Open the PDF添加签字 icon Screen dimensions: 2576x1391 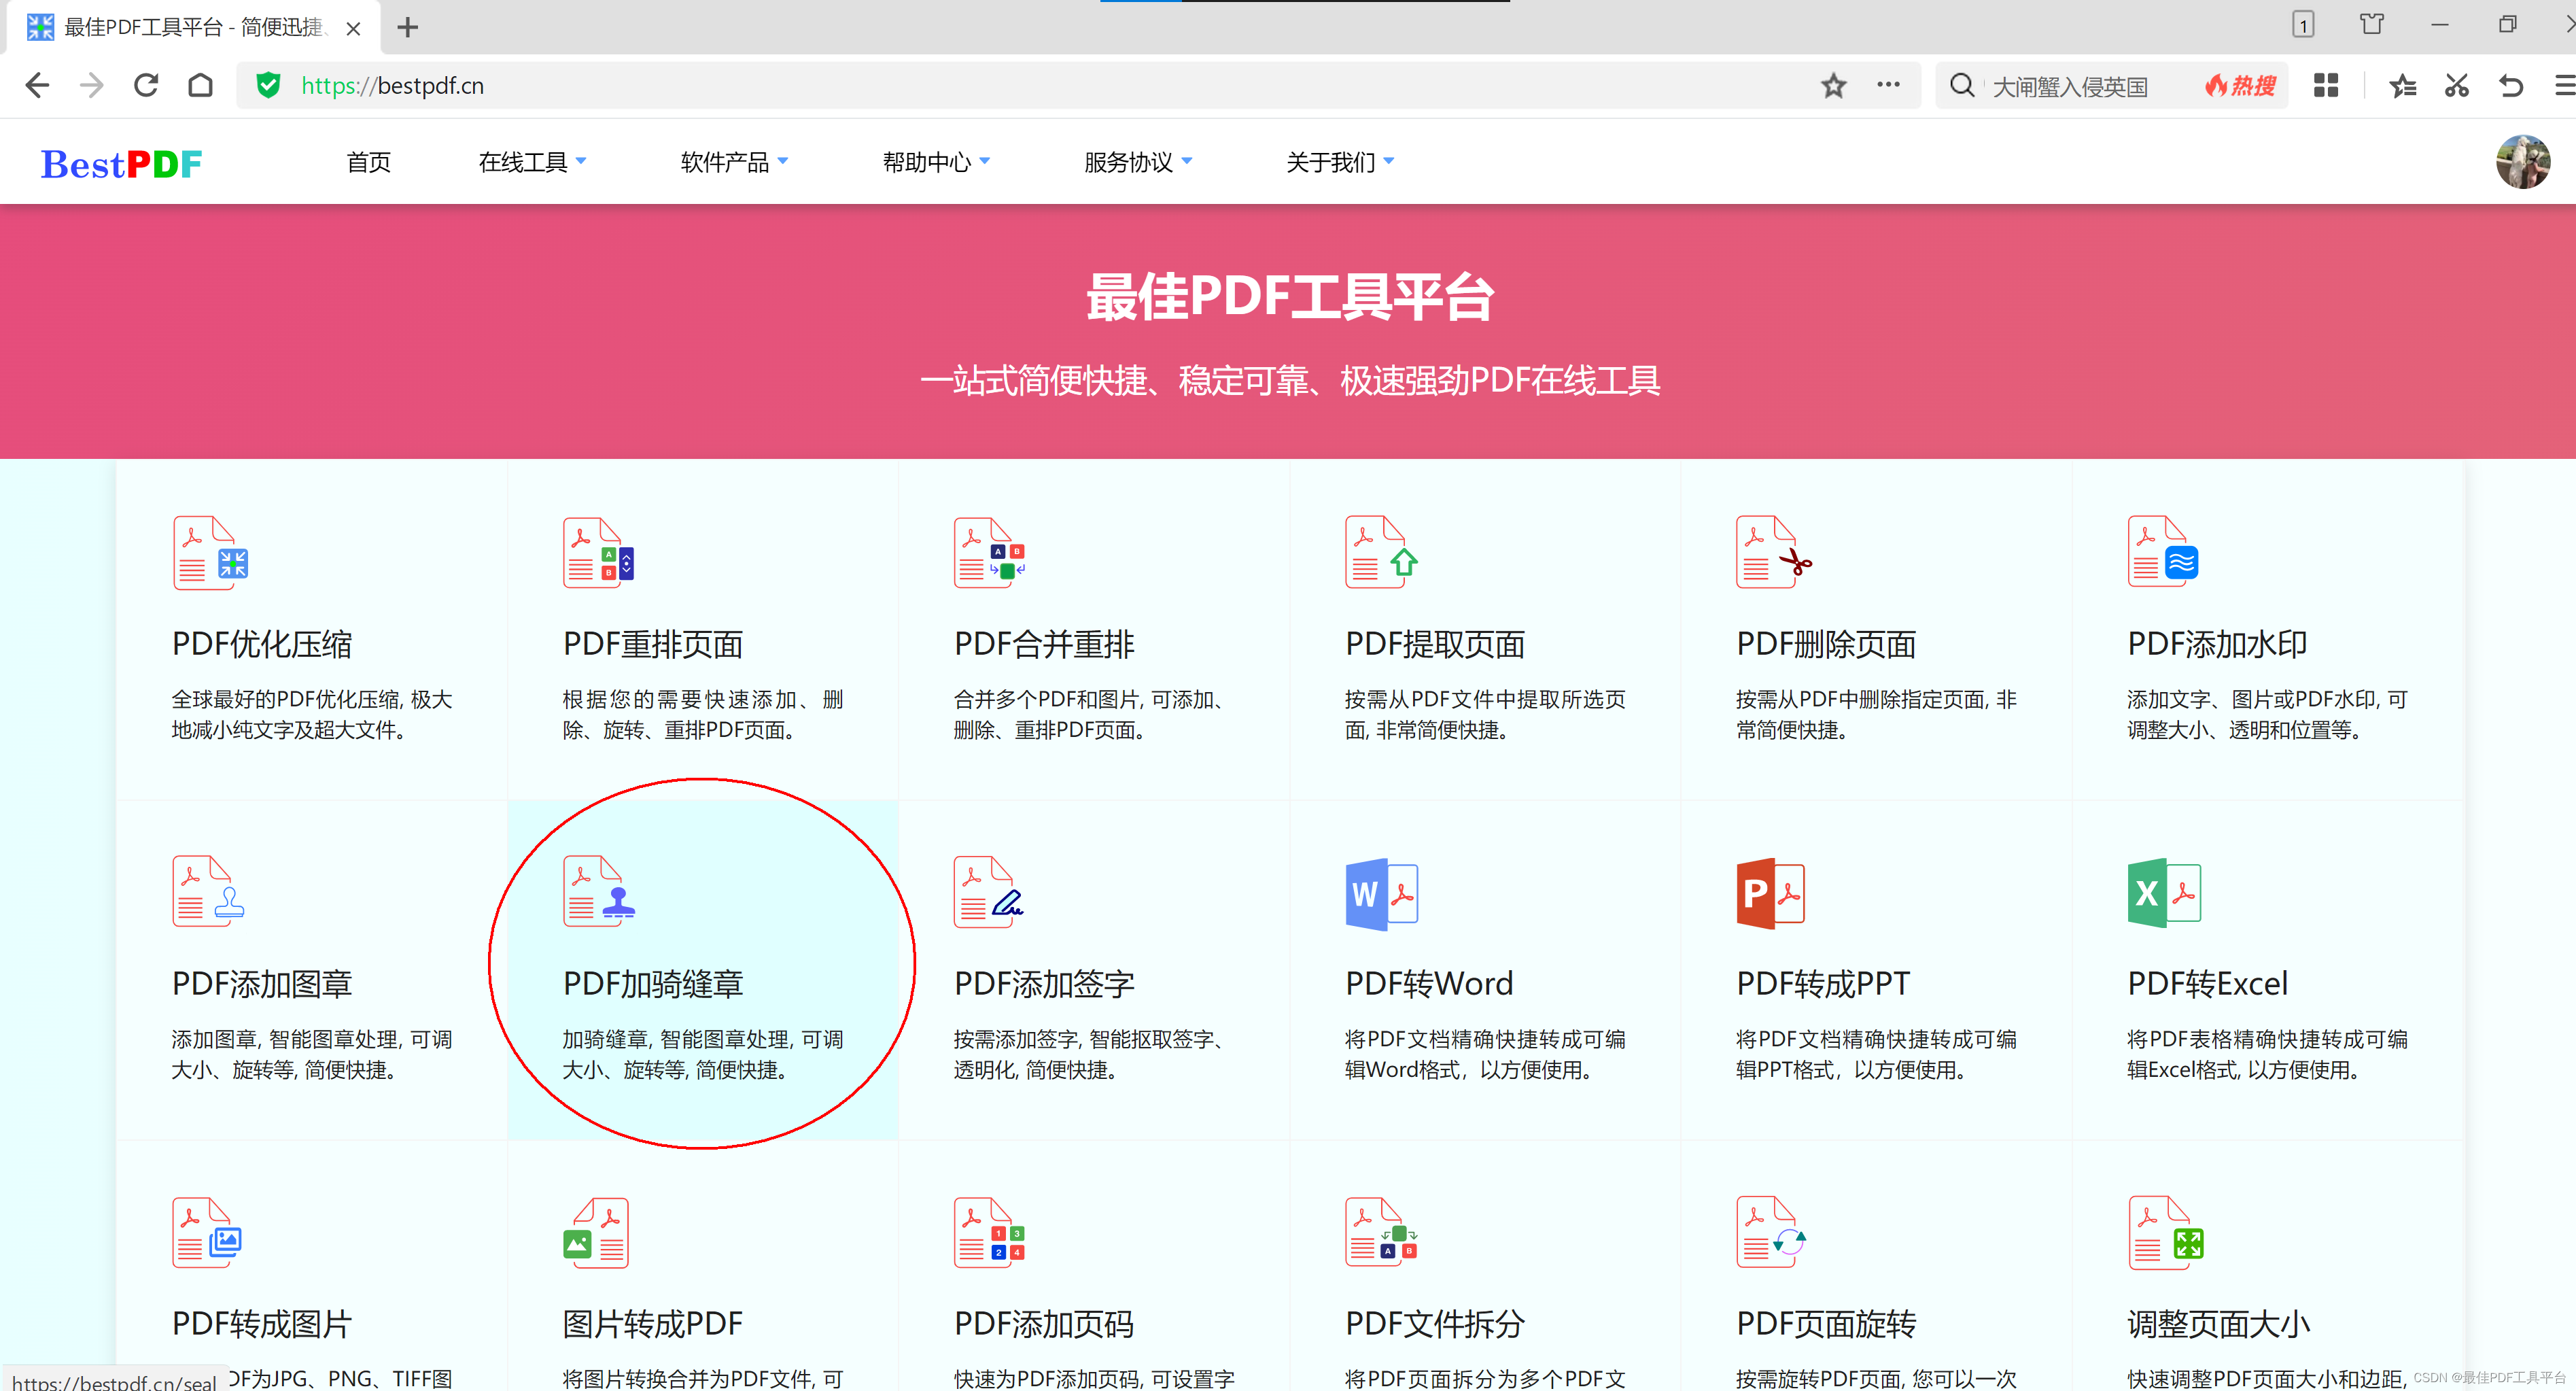click(988, 892)
